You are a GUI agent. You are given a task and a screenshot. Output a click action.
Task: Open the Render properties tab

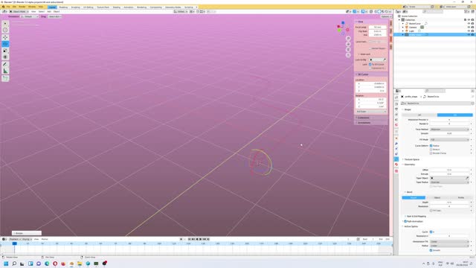(x=396, y=104)
